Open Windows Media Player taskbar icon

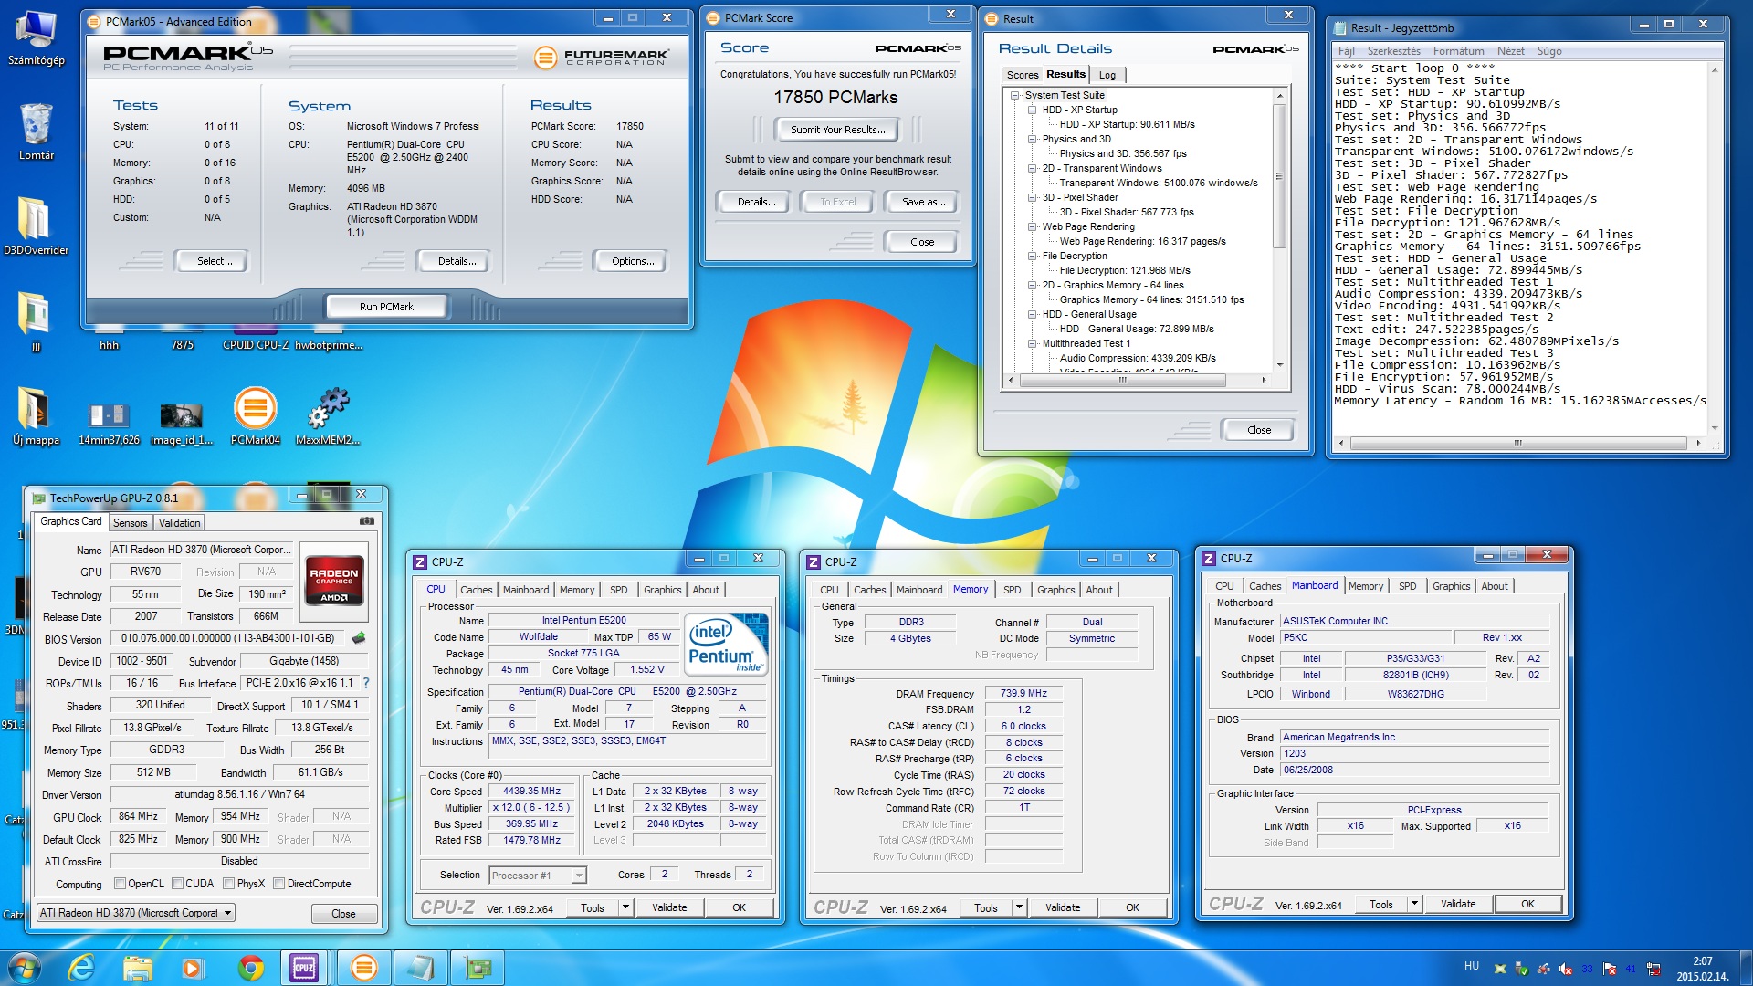(x=192, y=968)
